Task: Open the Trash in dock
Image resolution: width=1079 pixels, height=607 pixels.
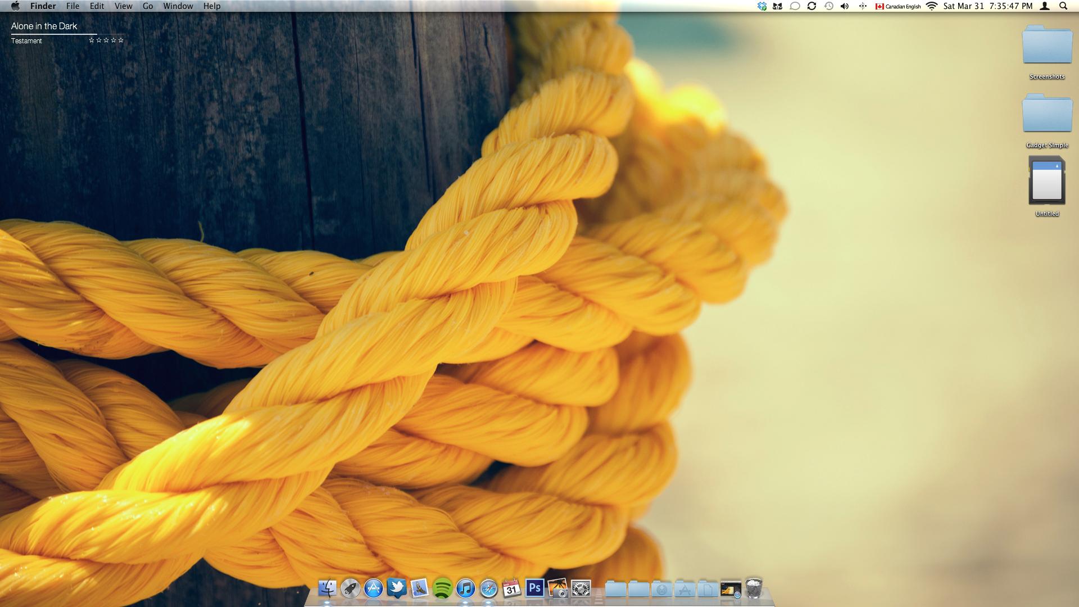Action: [x=754, y=588]
